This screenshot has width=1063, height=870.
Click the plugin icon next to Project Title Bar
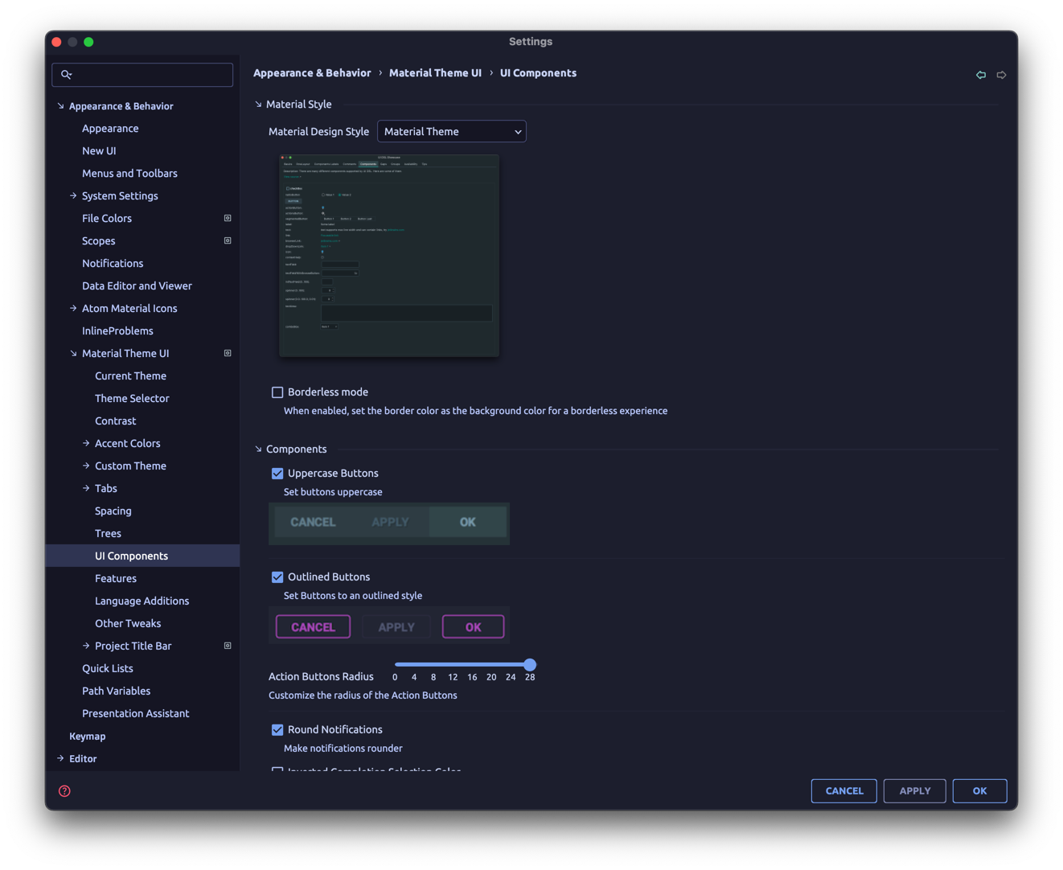[227, 646]
